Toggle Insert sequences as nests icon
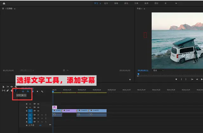 23,91
